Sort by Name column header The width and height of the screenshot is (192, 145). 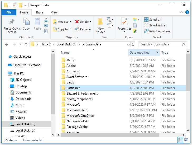pos(65,53)
